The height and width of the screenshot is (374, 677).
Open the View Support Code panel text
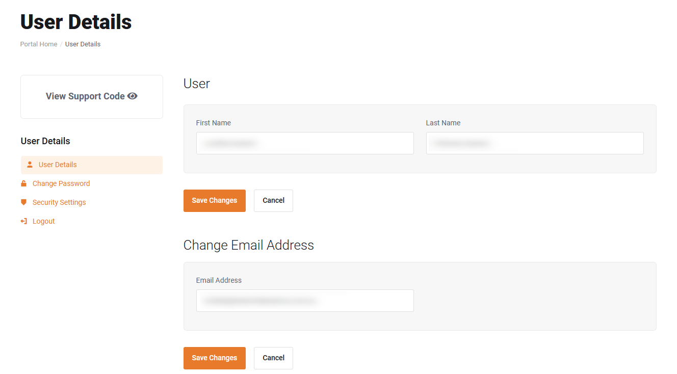pyautogui.click(x=85, y=96)
